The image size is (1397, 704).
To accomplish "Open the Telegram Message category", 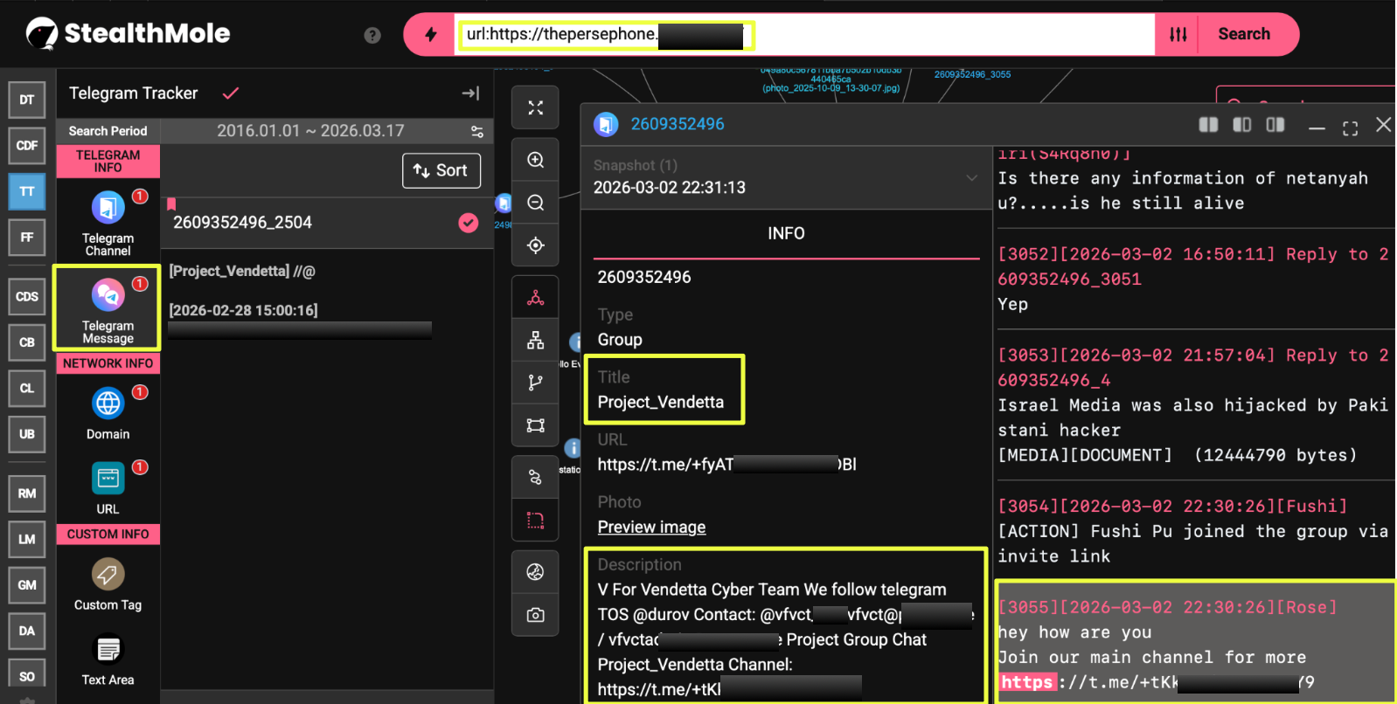I will (x=108, y=296).
